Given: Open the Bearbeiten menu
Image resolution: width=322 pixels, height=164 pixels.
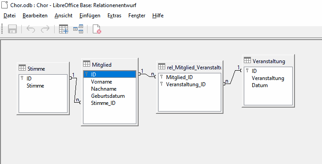Looking at the screenshot, I should [35, 16].
